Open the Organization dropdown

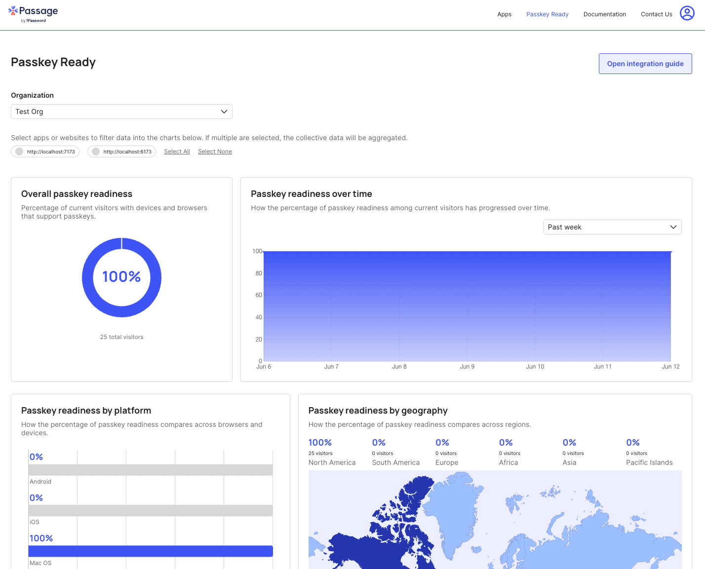point(121,112)
